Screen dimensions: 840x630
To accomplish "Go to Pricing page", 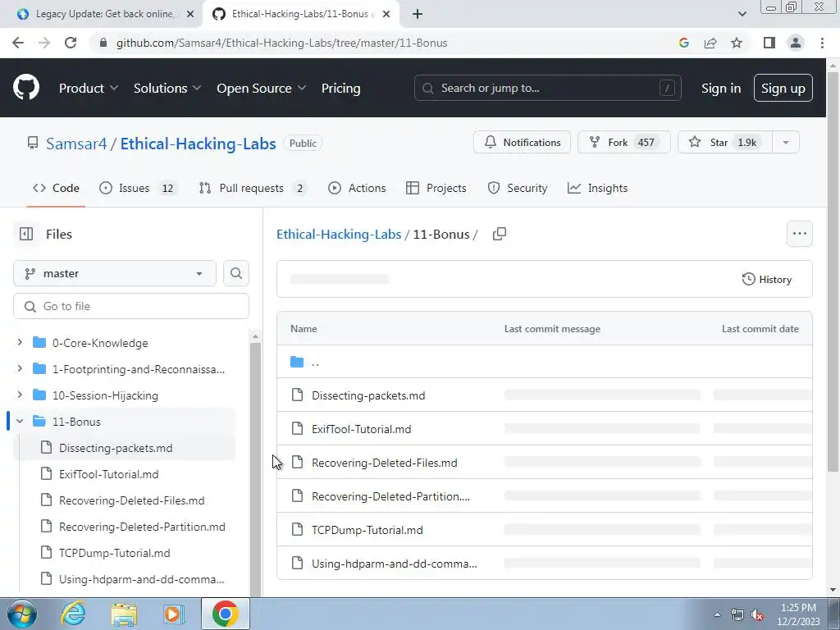I will pyautogui.click(x=340, y=89).
